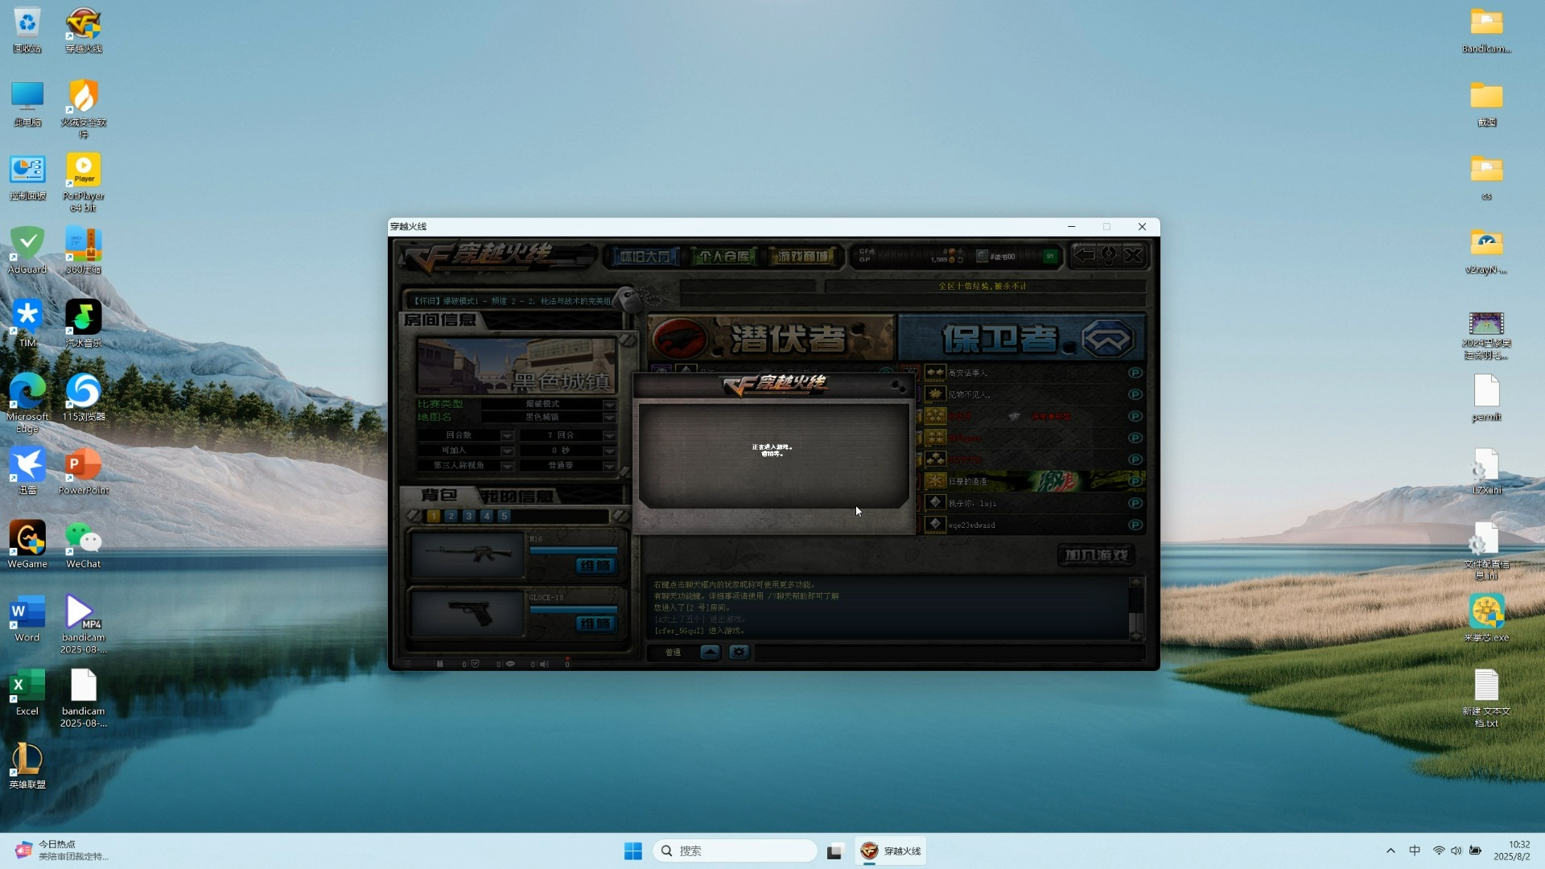Open the 迅雷 desktop icon

click(27, 471)
